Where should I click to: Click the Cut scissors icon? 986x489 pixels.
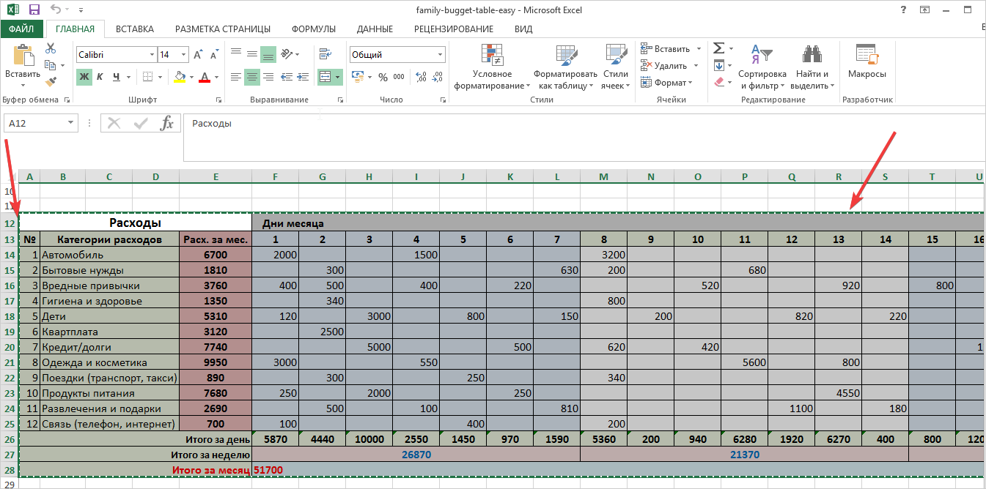point(51,48)
